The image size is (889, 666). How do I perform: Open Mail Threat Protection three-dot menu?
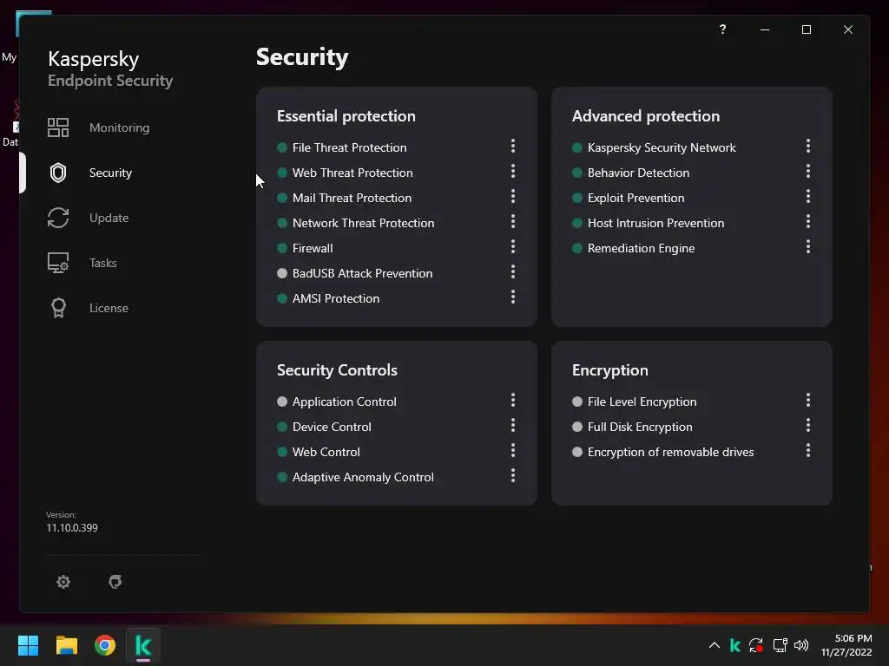coord(513,197)
